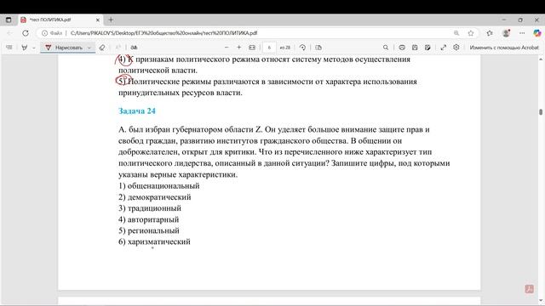Rotate the PDF page
Screen dimensions: 545x306
tap(302, 48)
